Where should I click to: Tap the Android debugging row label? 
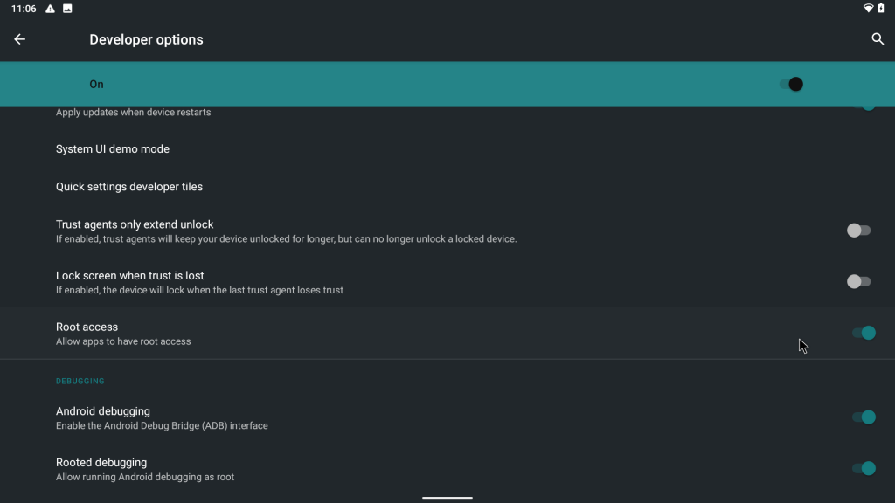click(102, 410)
